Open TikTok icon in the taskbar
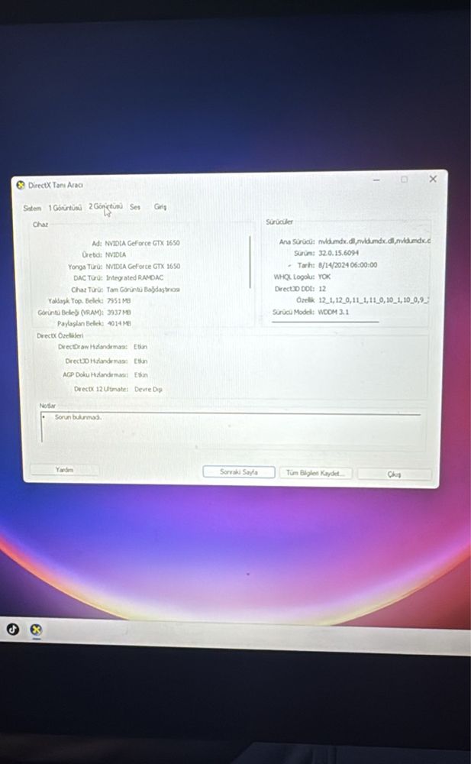 tap(13, 629)
